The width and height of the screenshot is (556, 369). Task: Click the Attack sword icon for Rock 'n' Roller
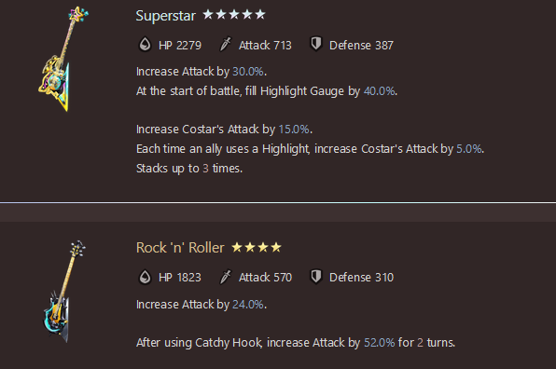[225, 277]
